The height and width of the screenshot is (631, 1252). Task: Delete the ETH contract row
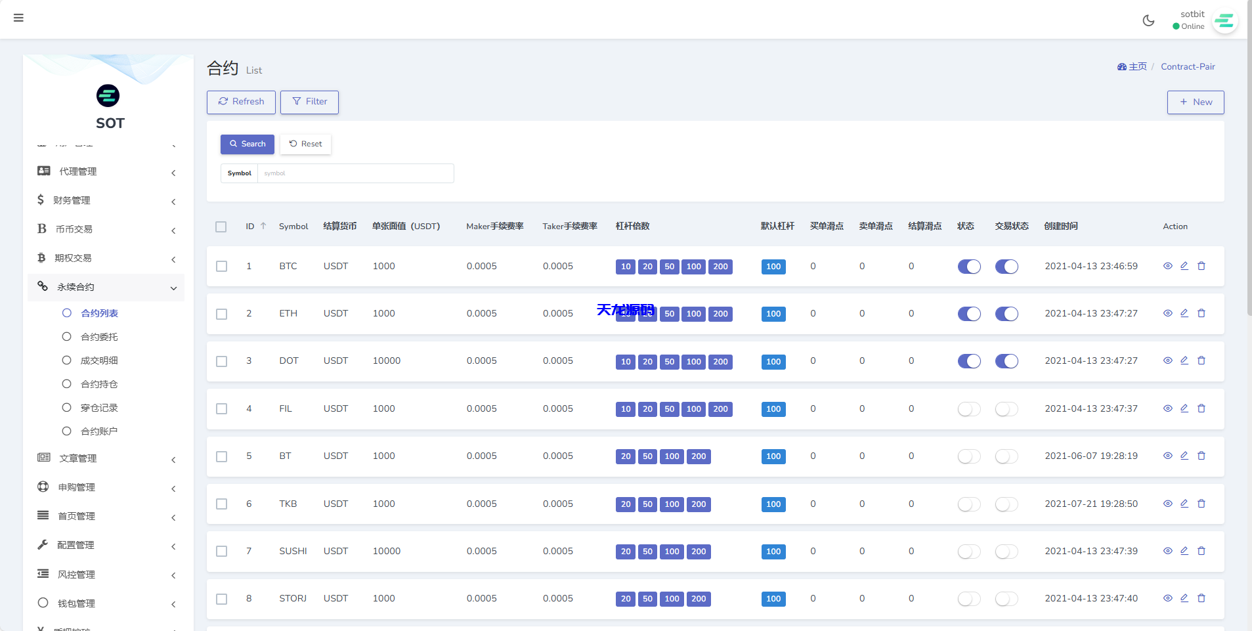point(1201,313)
